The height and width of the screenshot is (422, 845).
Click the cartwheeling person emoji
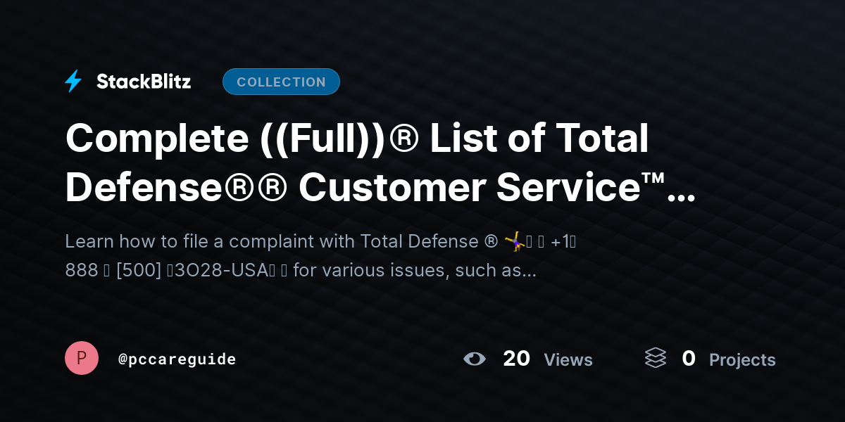coord(515,242)
